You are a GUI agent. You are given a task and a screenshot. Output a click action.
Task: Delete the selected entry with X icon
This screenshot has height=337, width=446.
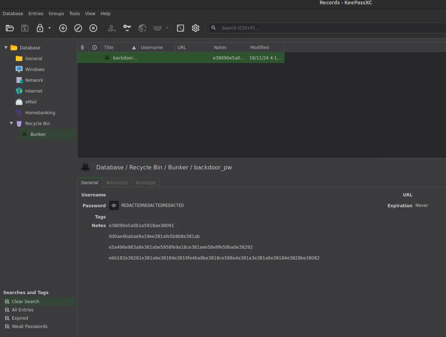93,28
